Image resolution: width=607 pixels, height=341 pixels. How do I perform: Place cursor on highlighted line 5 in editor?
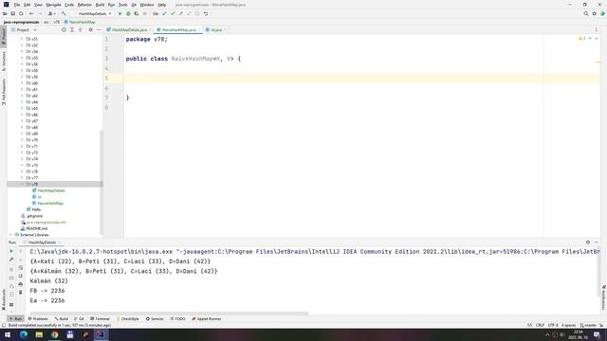pos(362,79)
